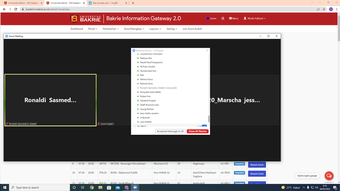Image resolution: width=340 pixels, height=191 pixels.
Task: Select Ni Putu Claudia participant
Action: [x=148, y=67]
